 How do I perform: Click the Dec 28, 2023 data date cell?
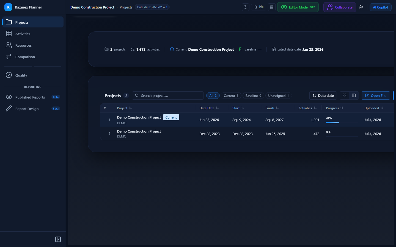coord(210,134)
